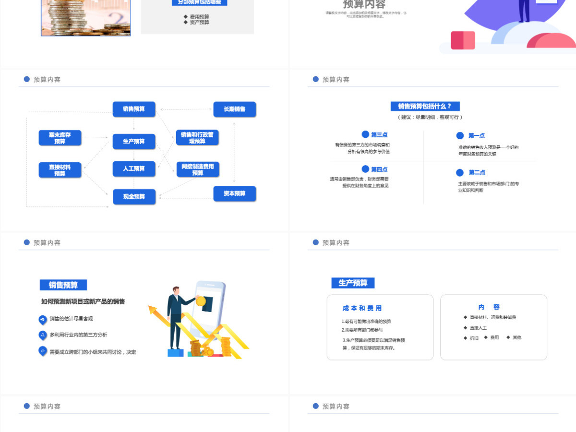Click the text 主要依赖于销售和市场部门的专业知识和判断

488,187
